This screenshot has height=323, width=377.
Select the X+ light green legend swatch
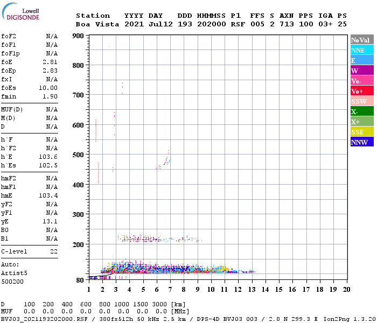pyautogui.click(x=362, y=122)
